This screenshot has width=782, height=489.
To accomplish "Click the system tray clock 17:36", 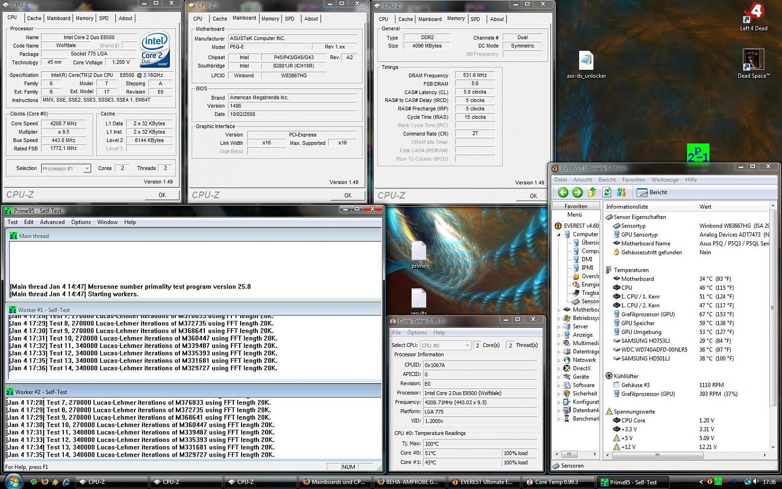I will (x=769, y=482).
